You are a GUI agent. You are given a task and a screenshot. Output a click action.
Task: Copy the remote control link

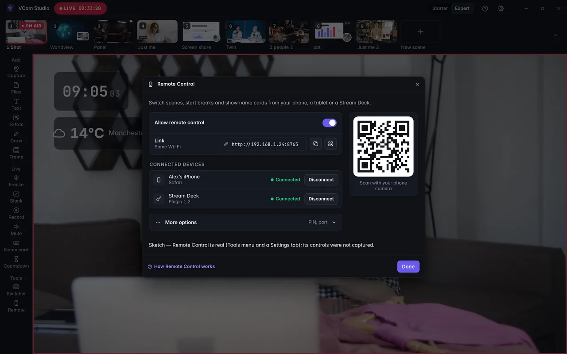tap(316, 144)
